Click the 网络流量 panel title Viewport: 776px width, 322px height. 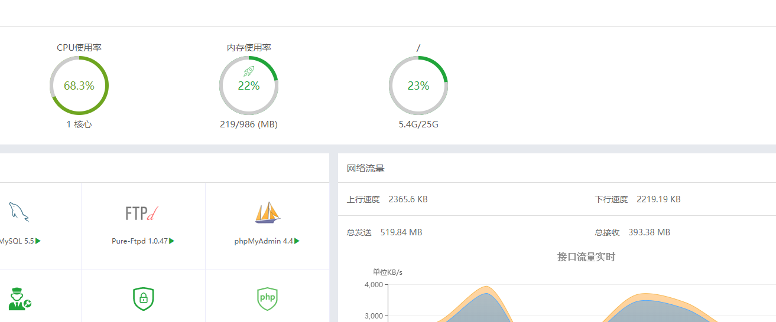pos(366,169)
